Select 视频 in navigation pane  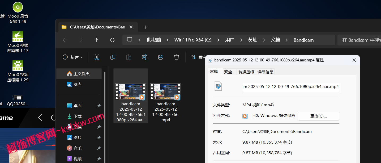pyautogui.click(x=79, y=159)
